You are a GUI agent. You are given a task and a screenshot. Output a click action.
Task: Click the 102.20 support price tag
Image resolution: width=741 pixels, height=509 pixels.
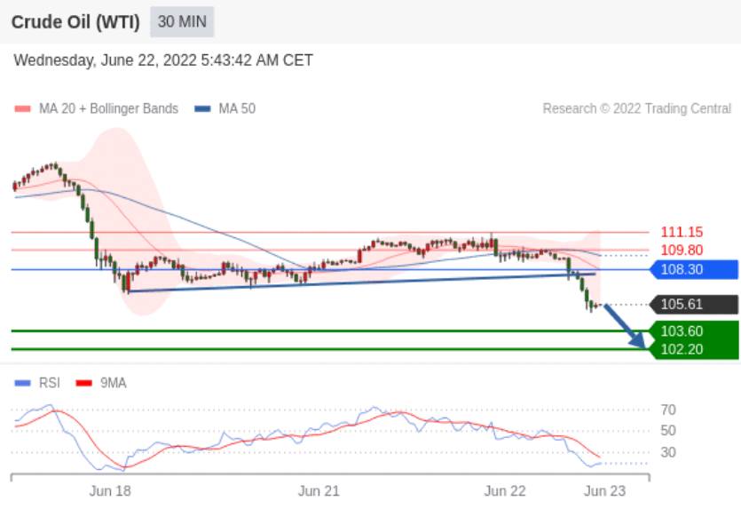pyautogui.click(x=694, y=350)
